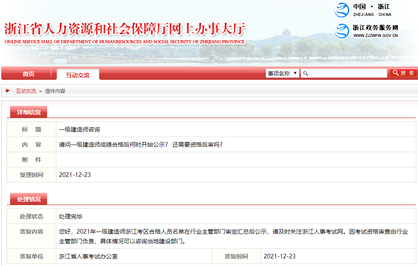Click the 浙江政务服务网 logo icon
418x266 pixels.
click(x=341, y=31)
